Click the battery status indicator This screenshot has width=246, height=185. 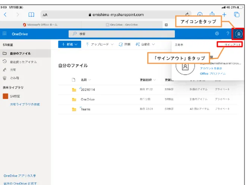point(240,7)
